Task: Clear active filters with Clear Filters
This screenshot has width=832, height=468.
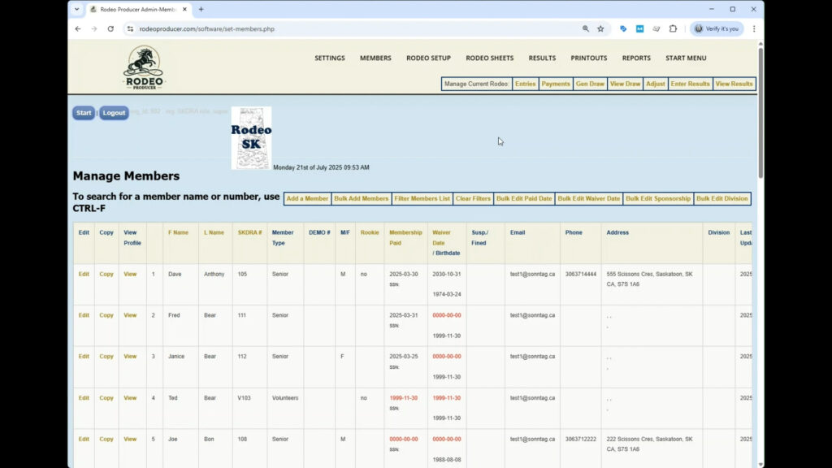Action: (x=473, y=197)
